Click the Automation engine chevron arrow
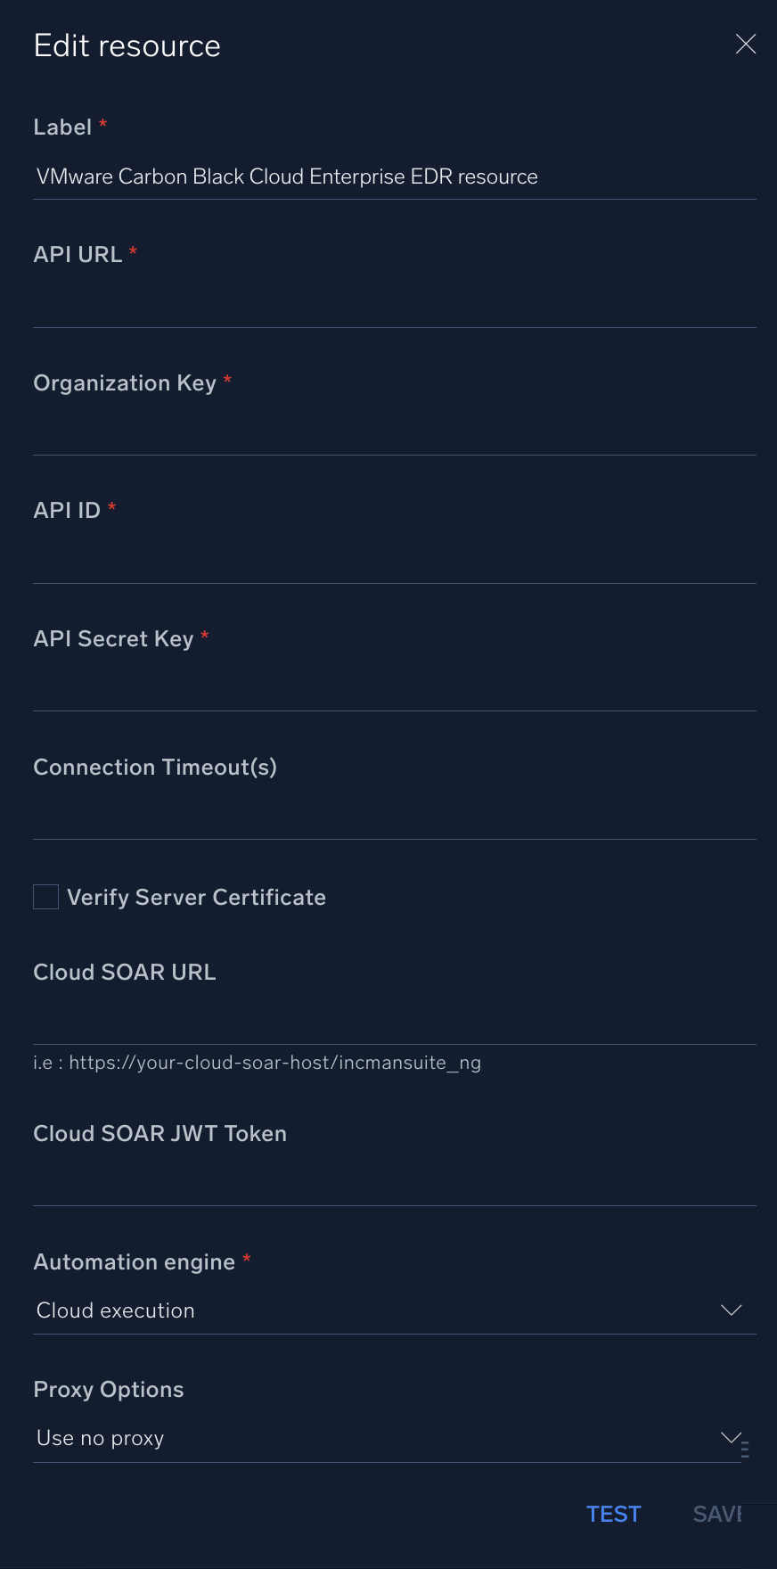 pyautogui.click(x=731, y=1310)
